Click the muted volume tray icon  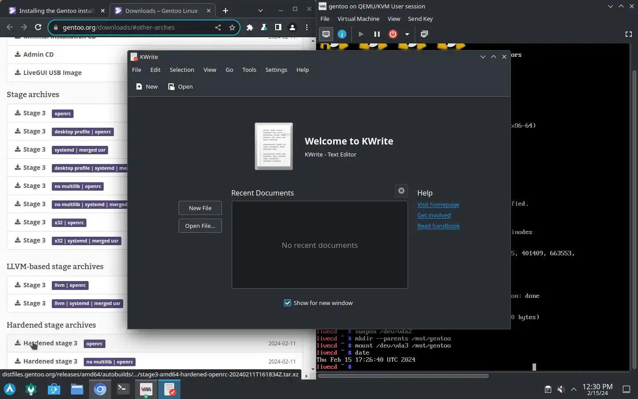[561, 389]
